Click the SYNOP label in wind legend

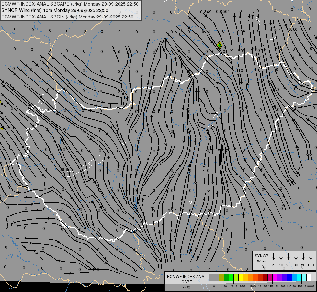click(261, 256)
